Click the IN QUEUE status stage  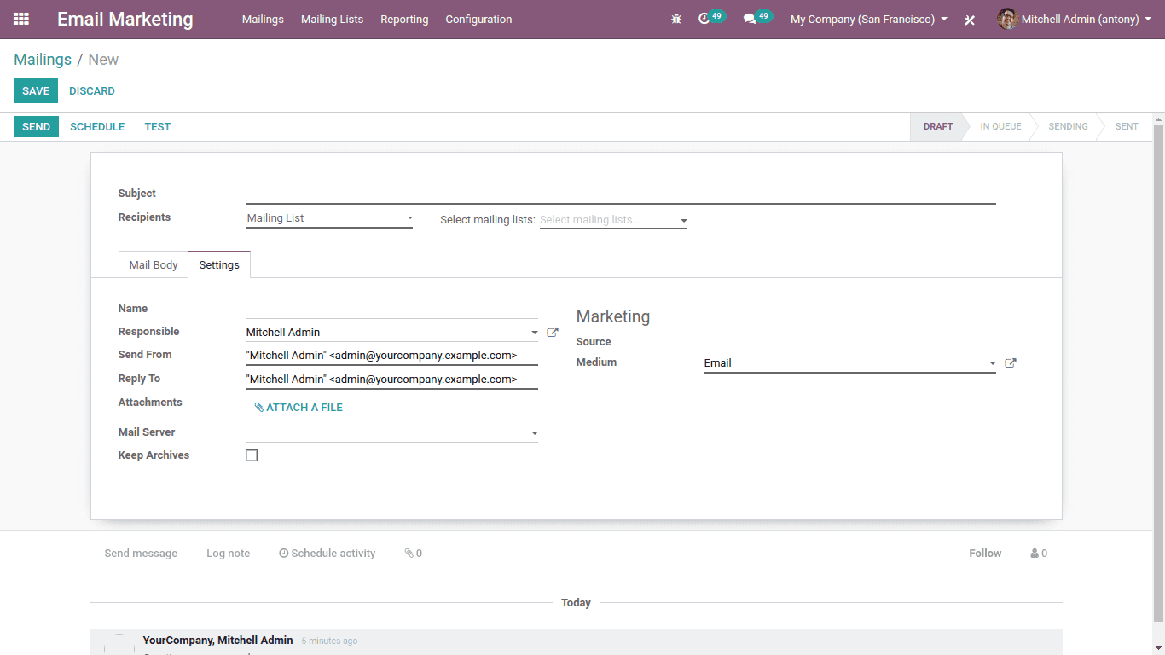[1000, 126]
